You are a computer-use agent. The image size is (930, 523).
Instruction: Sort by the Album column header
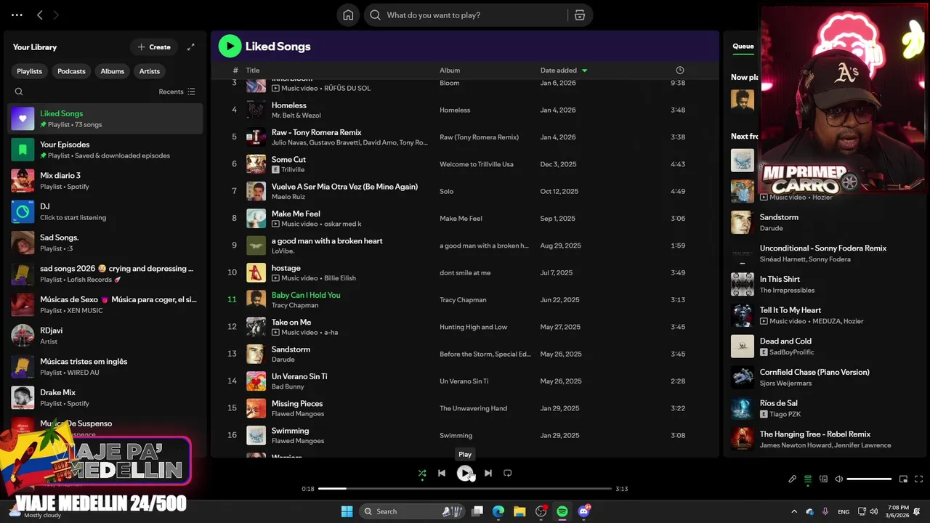point(450,70)
